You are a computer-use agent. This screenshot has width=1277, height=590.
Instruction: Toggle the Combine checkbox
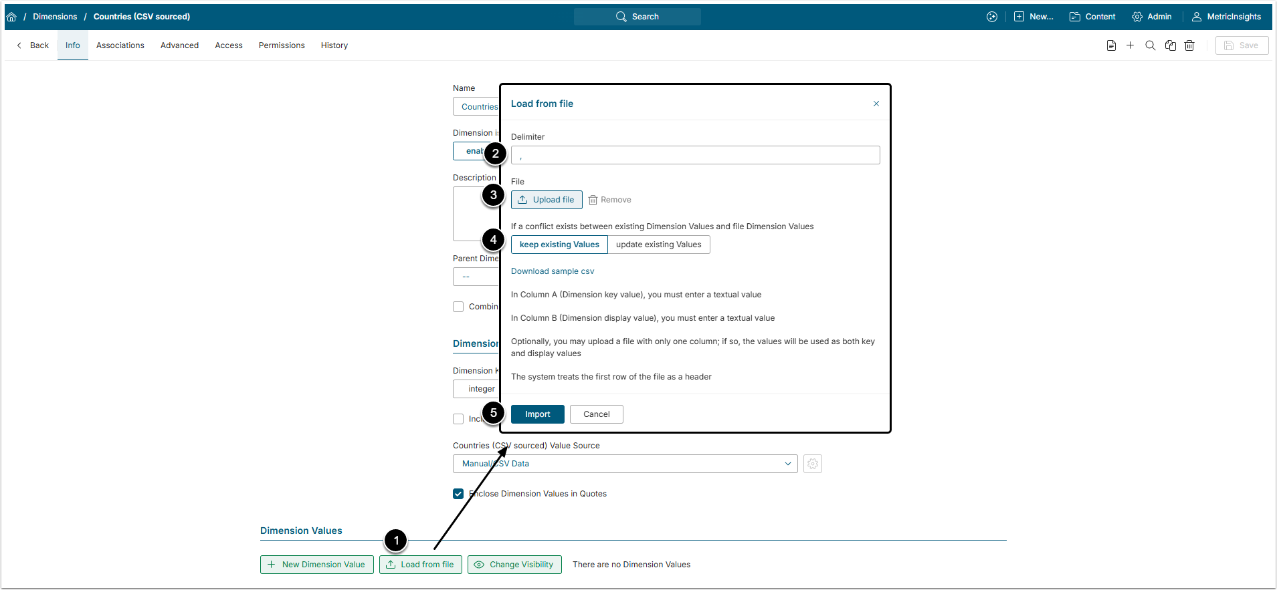click(x=458, y=307)
